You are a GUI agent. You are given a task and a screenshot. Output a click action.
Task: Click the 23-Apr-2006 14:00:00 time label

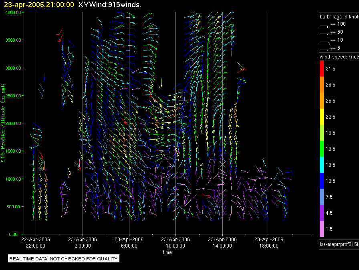click(x=222, y=242)
